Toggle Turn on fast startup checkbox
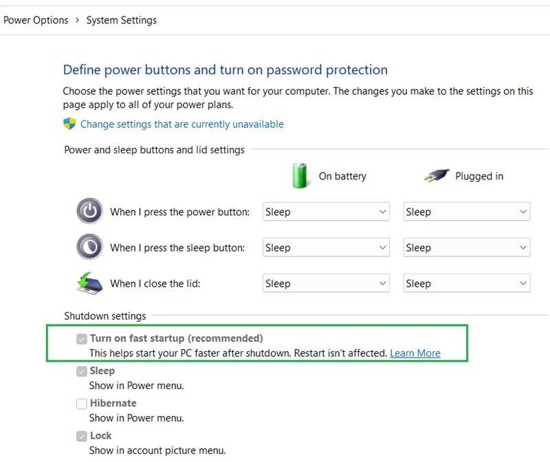 (82, 338)
